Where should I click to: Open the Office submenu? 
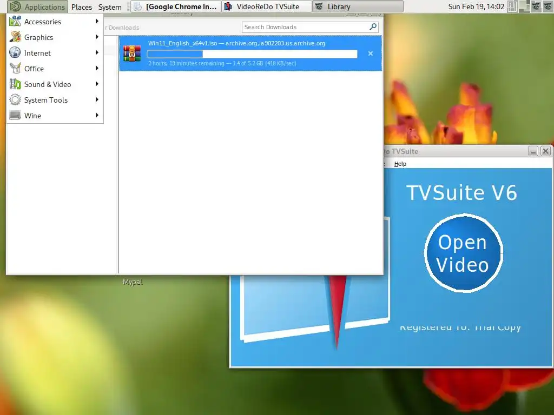55,69
